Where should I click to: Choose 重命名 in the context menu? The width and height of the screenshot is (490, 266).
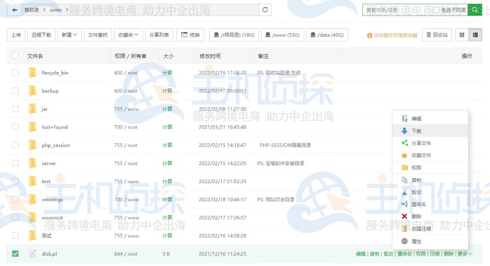(430, 204)
